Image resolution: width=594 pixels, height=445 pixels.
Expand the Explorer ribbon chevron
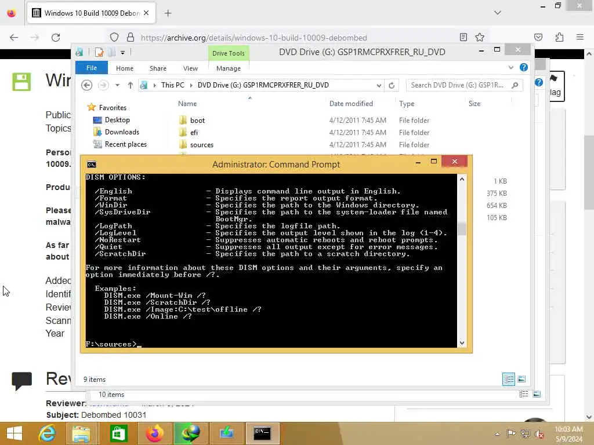510,67
